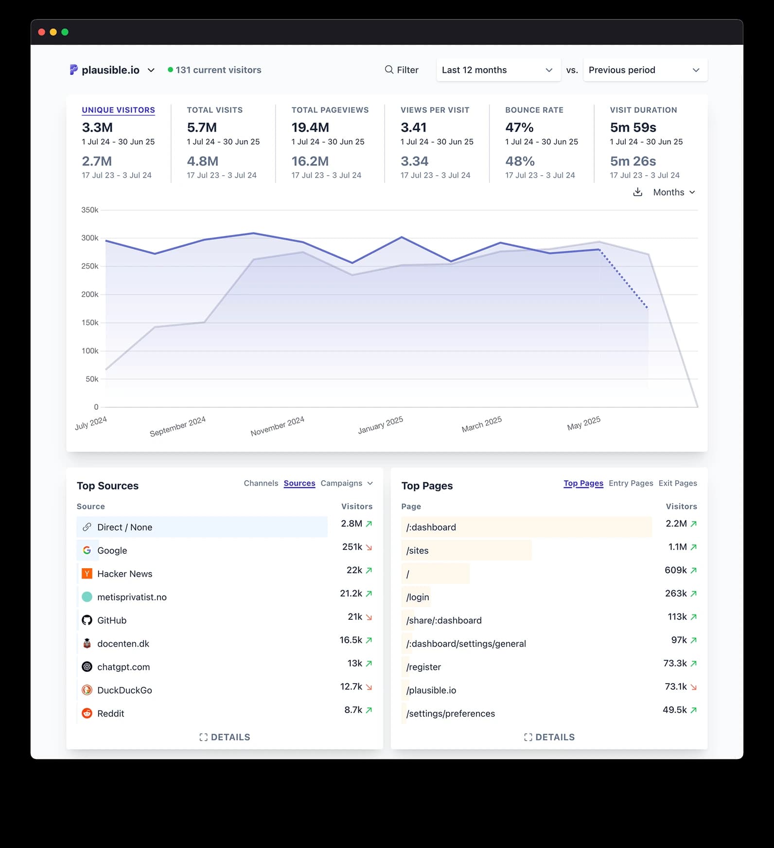
Task: Click the dotted line segment on graph
Action: pos(624,279)
